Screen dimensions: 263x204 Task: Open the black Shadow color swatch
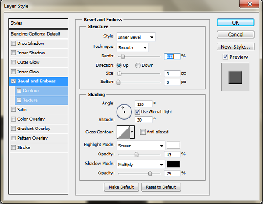coord(173,164)
